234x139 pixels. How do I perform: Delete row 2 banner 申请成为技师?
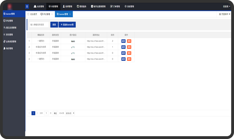[129, 47]
